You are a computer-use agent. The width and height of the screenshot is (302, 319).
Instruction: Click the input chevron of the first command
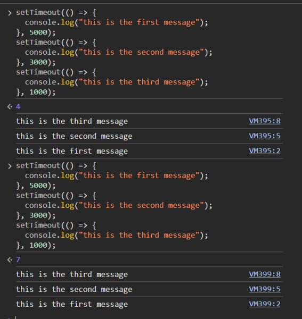[10, 13]
